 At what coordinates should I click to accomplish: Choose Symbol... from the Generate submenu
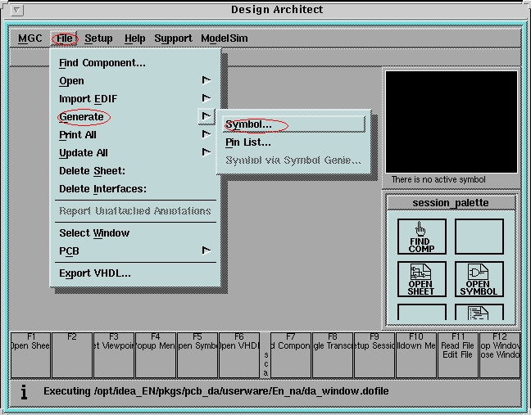point(249,124)
